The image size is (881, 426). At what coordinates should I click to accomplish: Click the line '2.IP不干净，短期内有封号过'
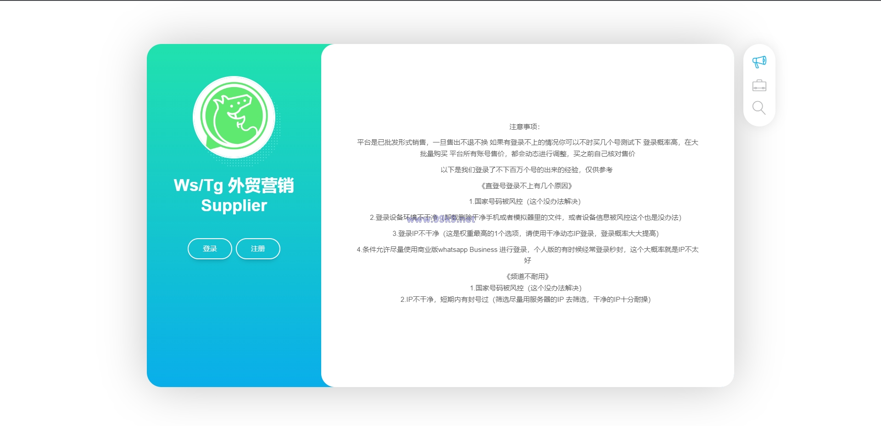pyautogui.click(x=526, y=300)
